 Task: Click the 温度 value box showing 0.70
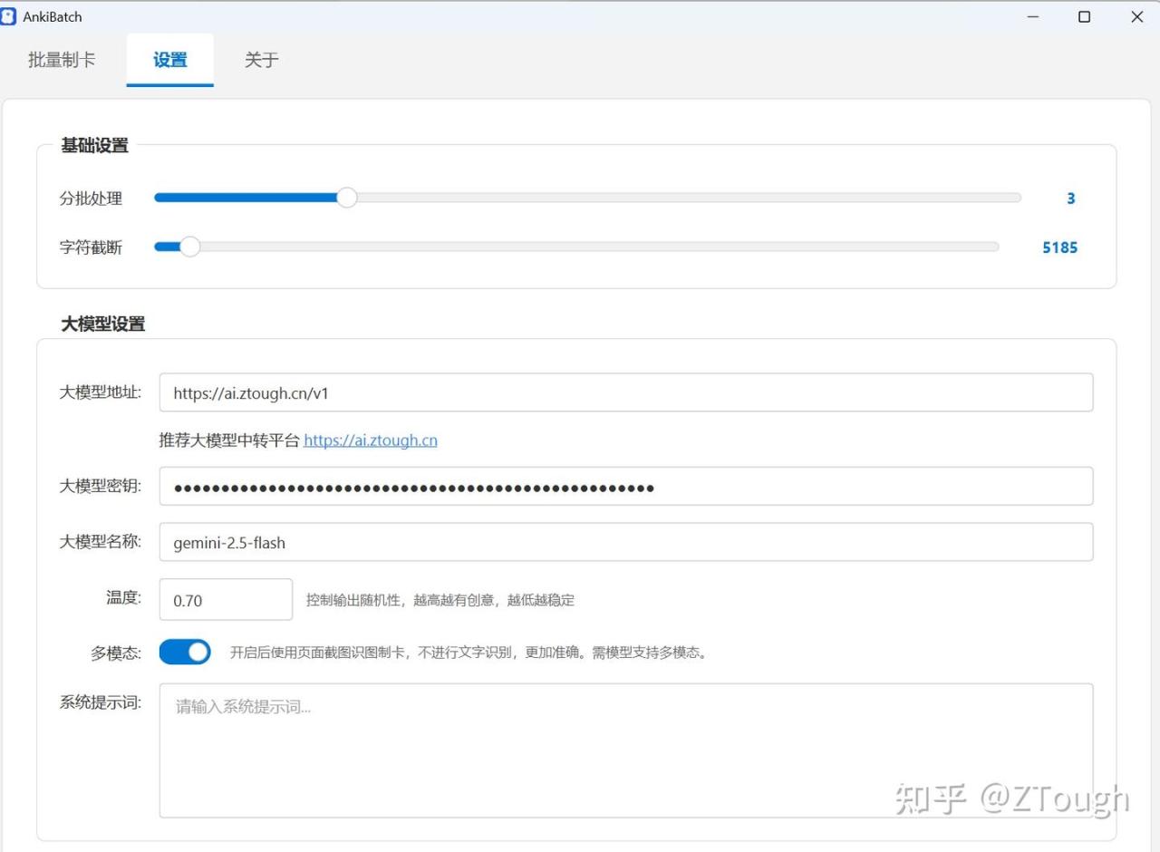[226, 600]
